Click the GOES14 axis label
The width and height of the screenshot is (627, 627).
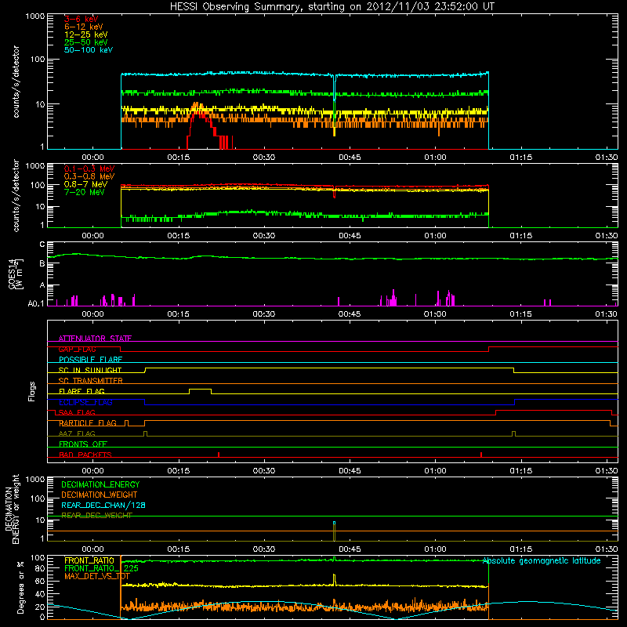pos(16,274)
